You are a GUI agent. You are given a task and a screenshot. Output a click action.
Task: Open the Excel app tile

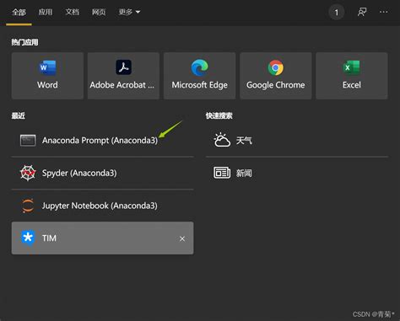(352, 76)
